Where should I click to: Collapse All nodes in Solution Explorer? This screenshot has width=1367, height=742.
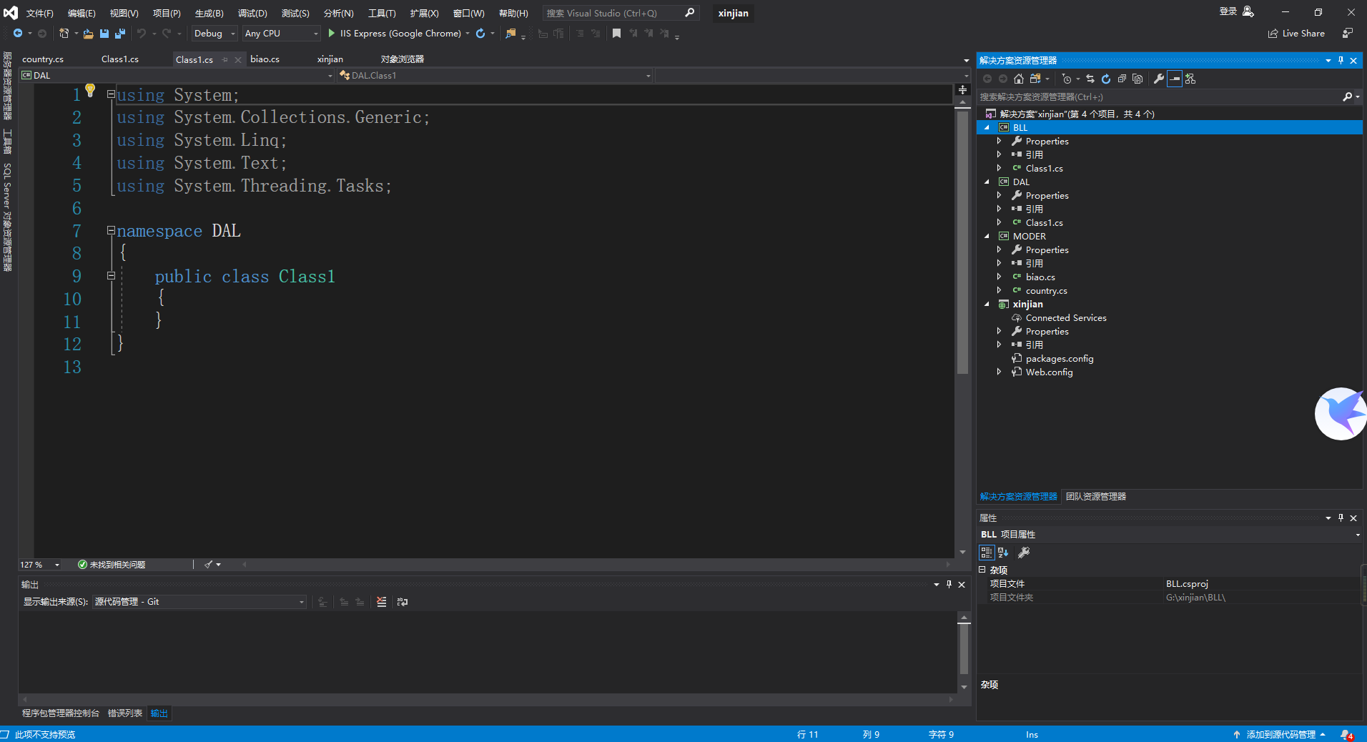(1122, 79)
